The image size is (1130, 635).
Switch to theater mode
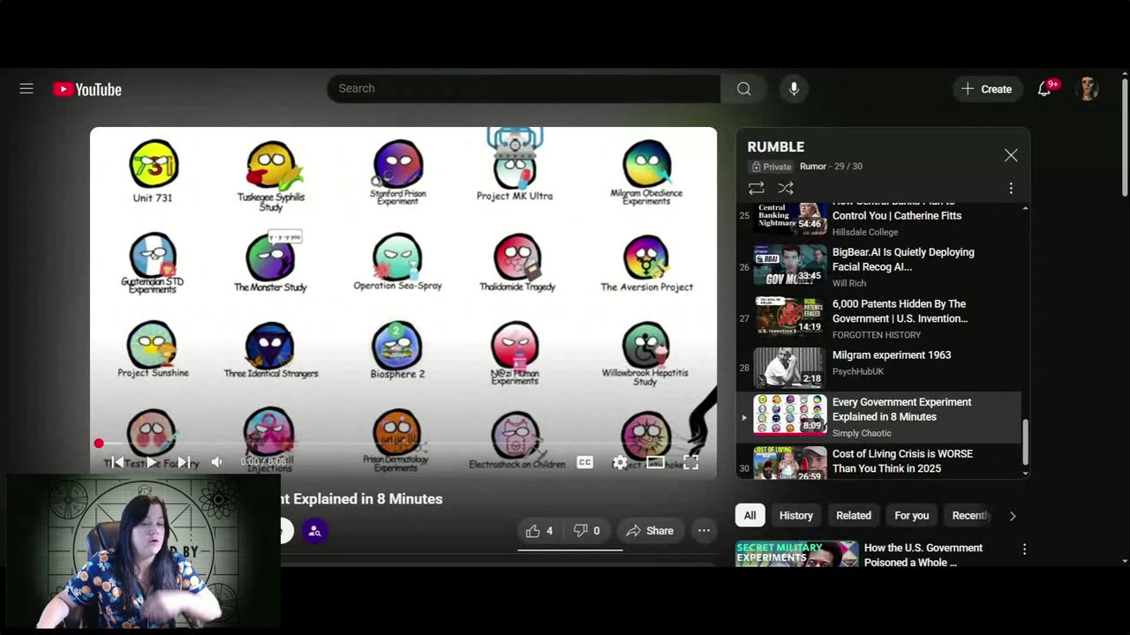655,462
